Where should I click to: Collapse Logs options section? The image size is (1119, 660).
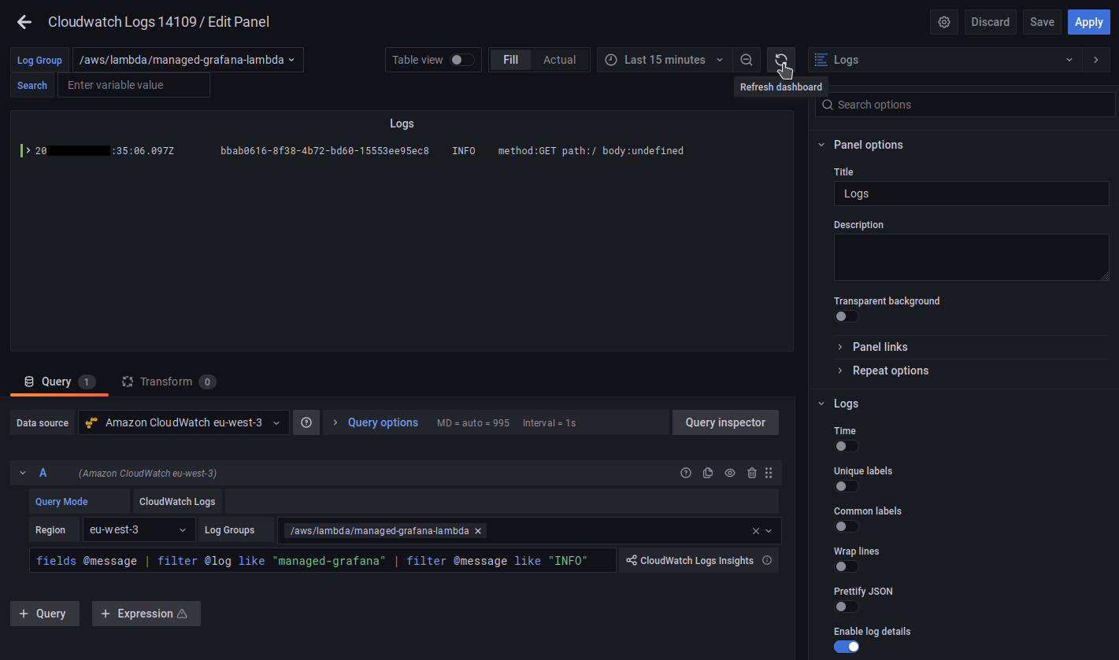pyautogui.click(x=821, y=404)
